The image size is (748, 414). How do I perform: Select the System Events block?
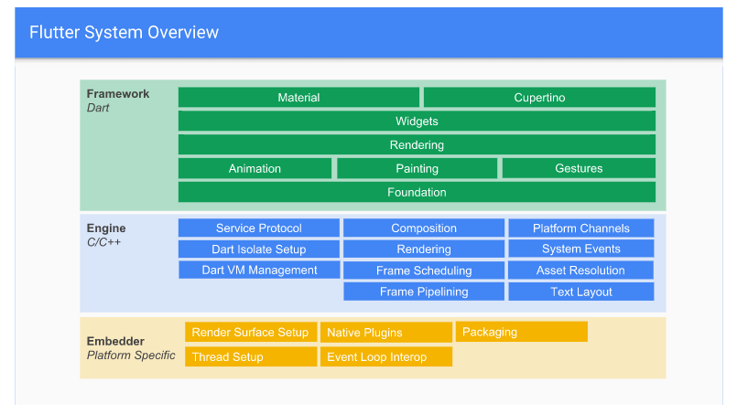coord(581,249)
